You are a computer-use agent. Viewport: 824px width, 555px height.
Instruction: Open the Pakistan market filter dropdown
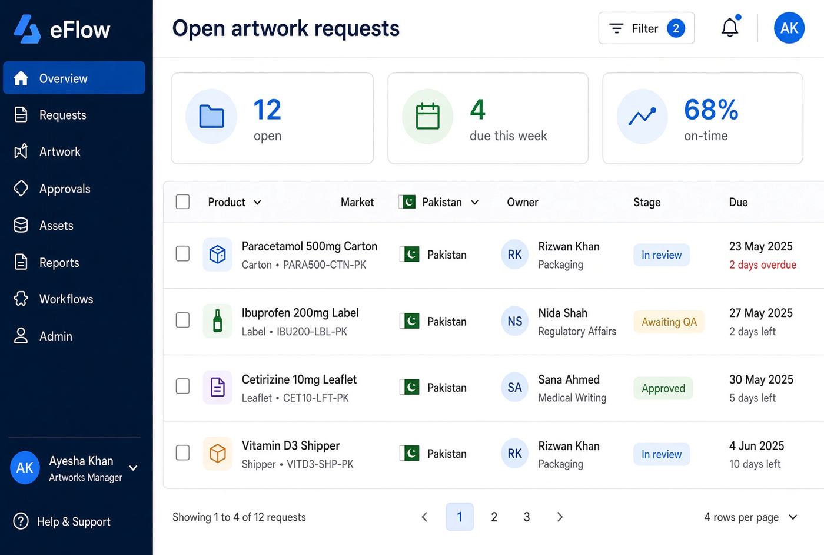coord(439,202)
